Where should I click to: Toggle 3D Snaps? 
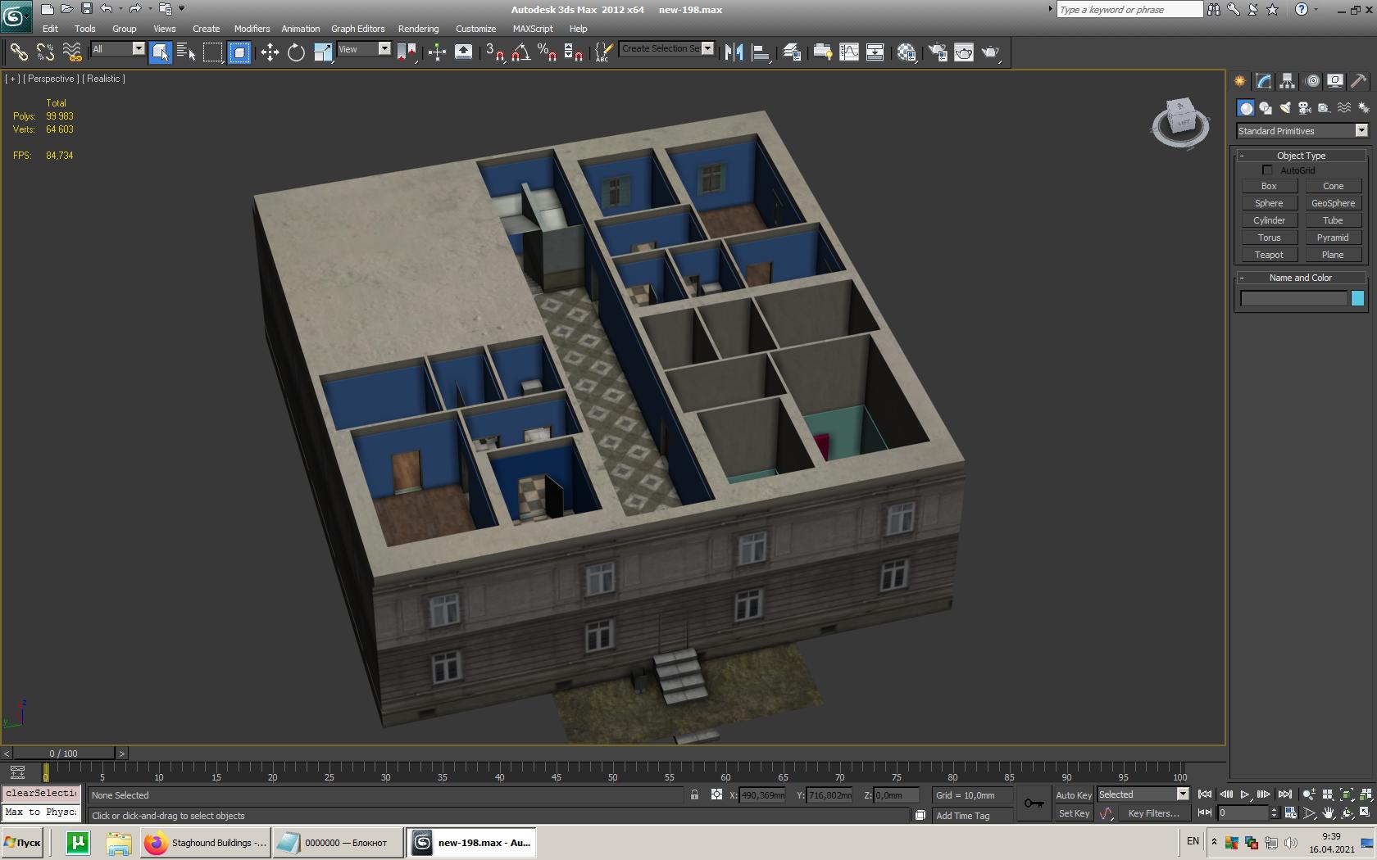pyautogui.click(x=494, y=52)
